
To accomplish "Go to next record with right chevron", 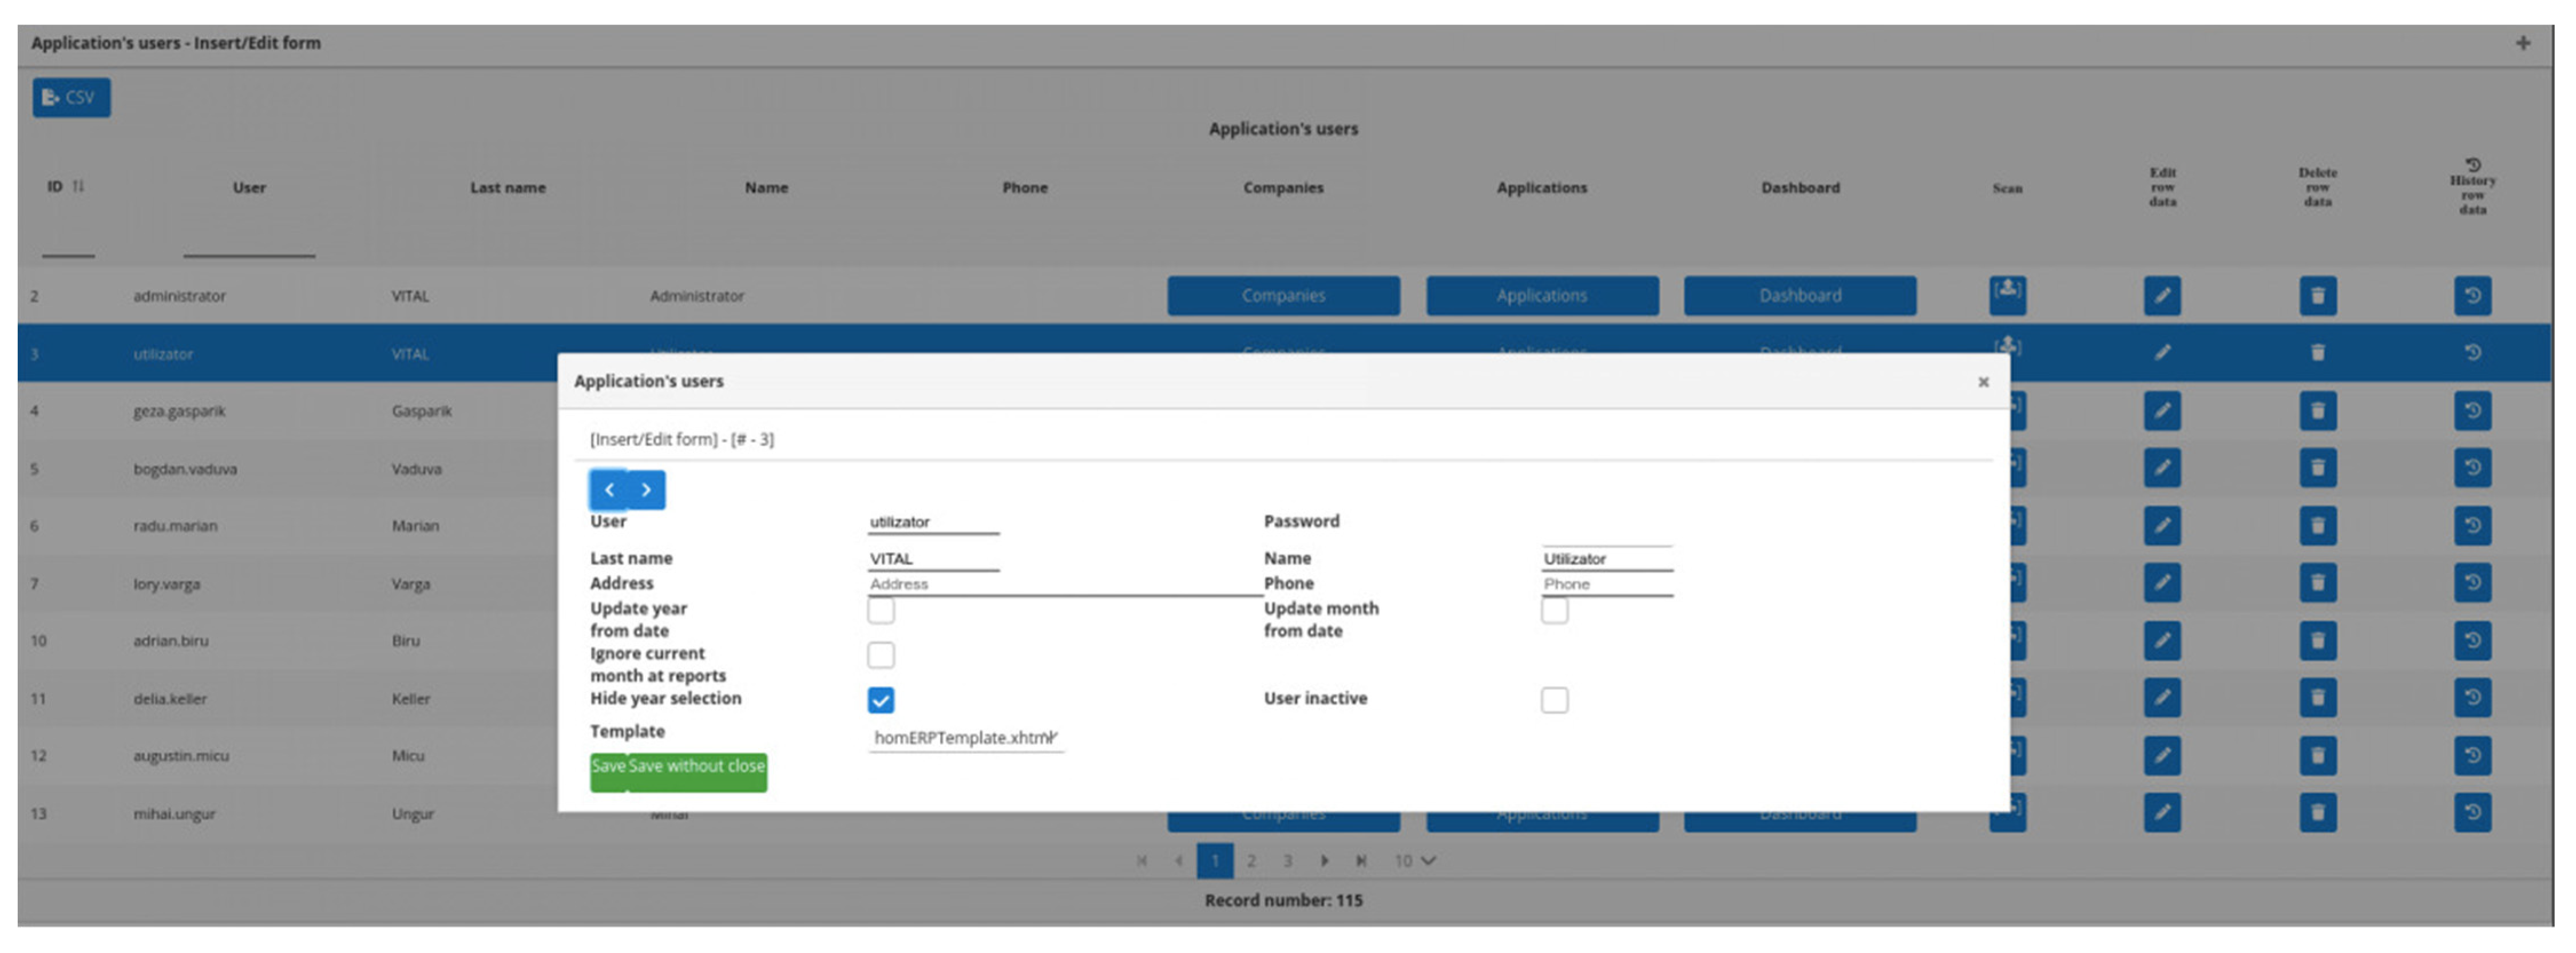I will tap(646, 490).
